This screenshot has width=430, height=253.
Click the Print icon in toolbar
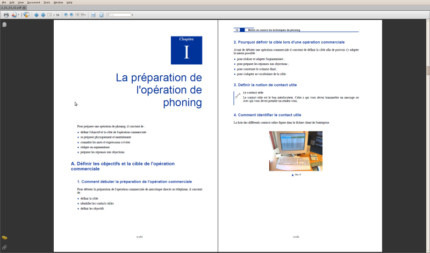tap(6, 15)
